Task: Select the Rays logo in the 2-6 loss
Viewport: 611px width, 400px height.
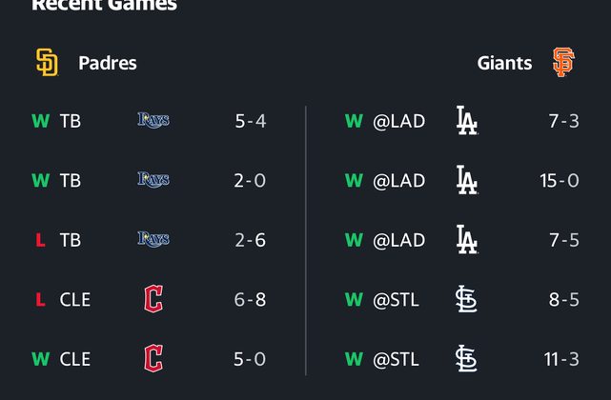Action: [153, 240]
